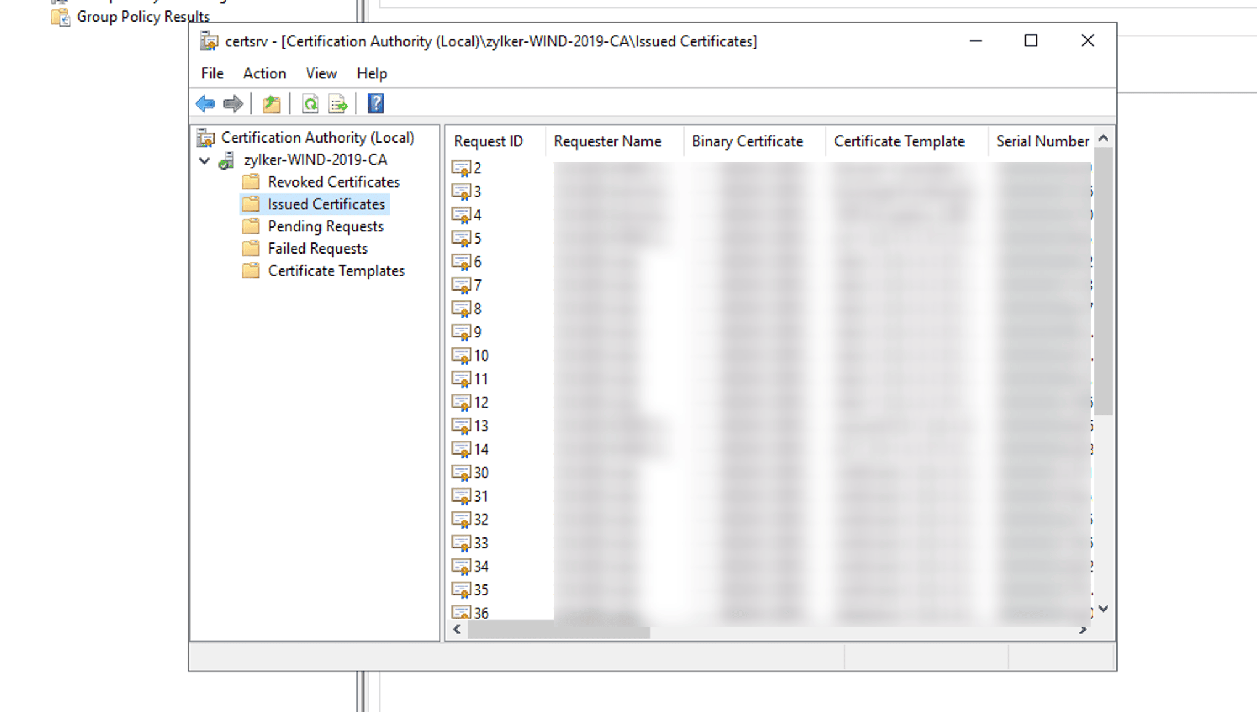Open the View menu
The height and width of the screenshot is (712, 1257).
[x=321, y=73]
